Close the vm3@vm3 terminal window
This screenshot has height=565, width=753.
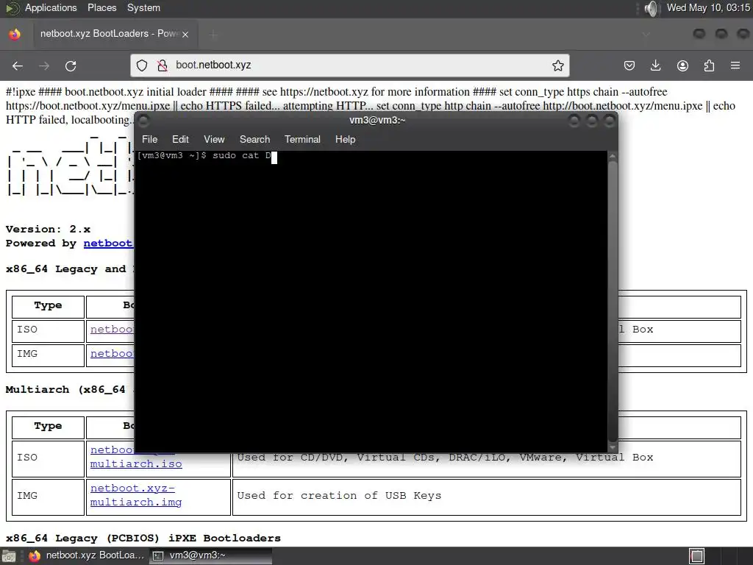tap(610, 121)
